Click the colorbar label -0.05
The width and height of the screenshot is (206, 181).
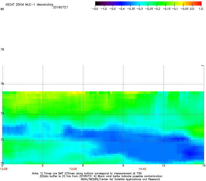point(184,9)
